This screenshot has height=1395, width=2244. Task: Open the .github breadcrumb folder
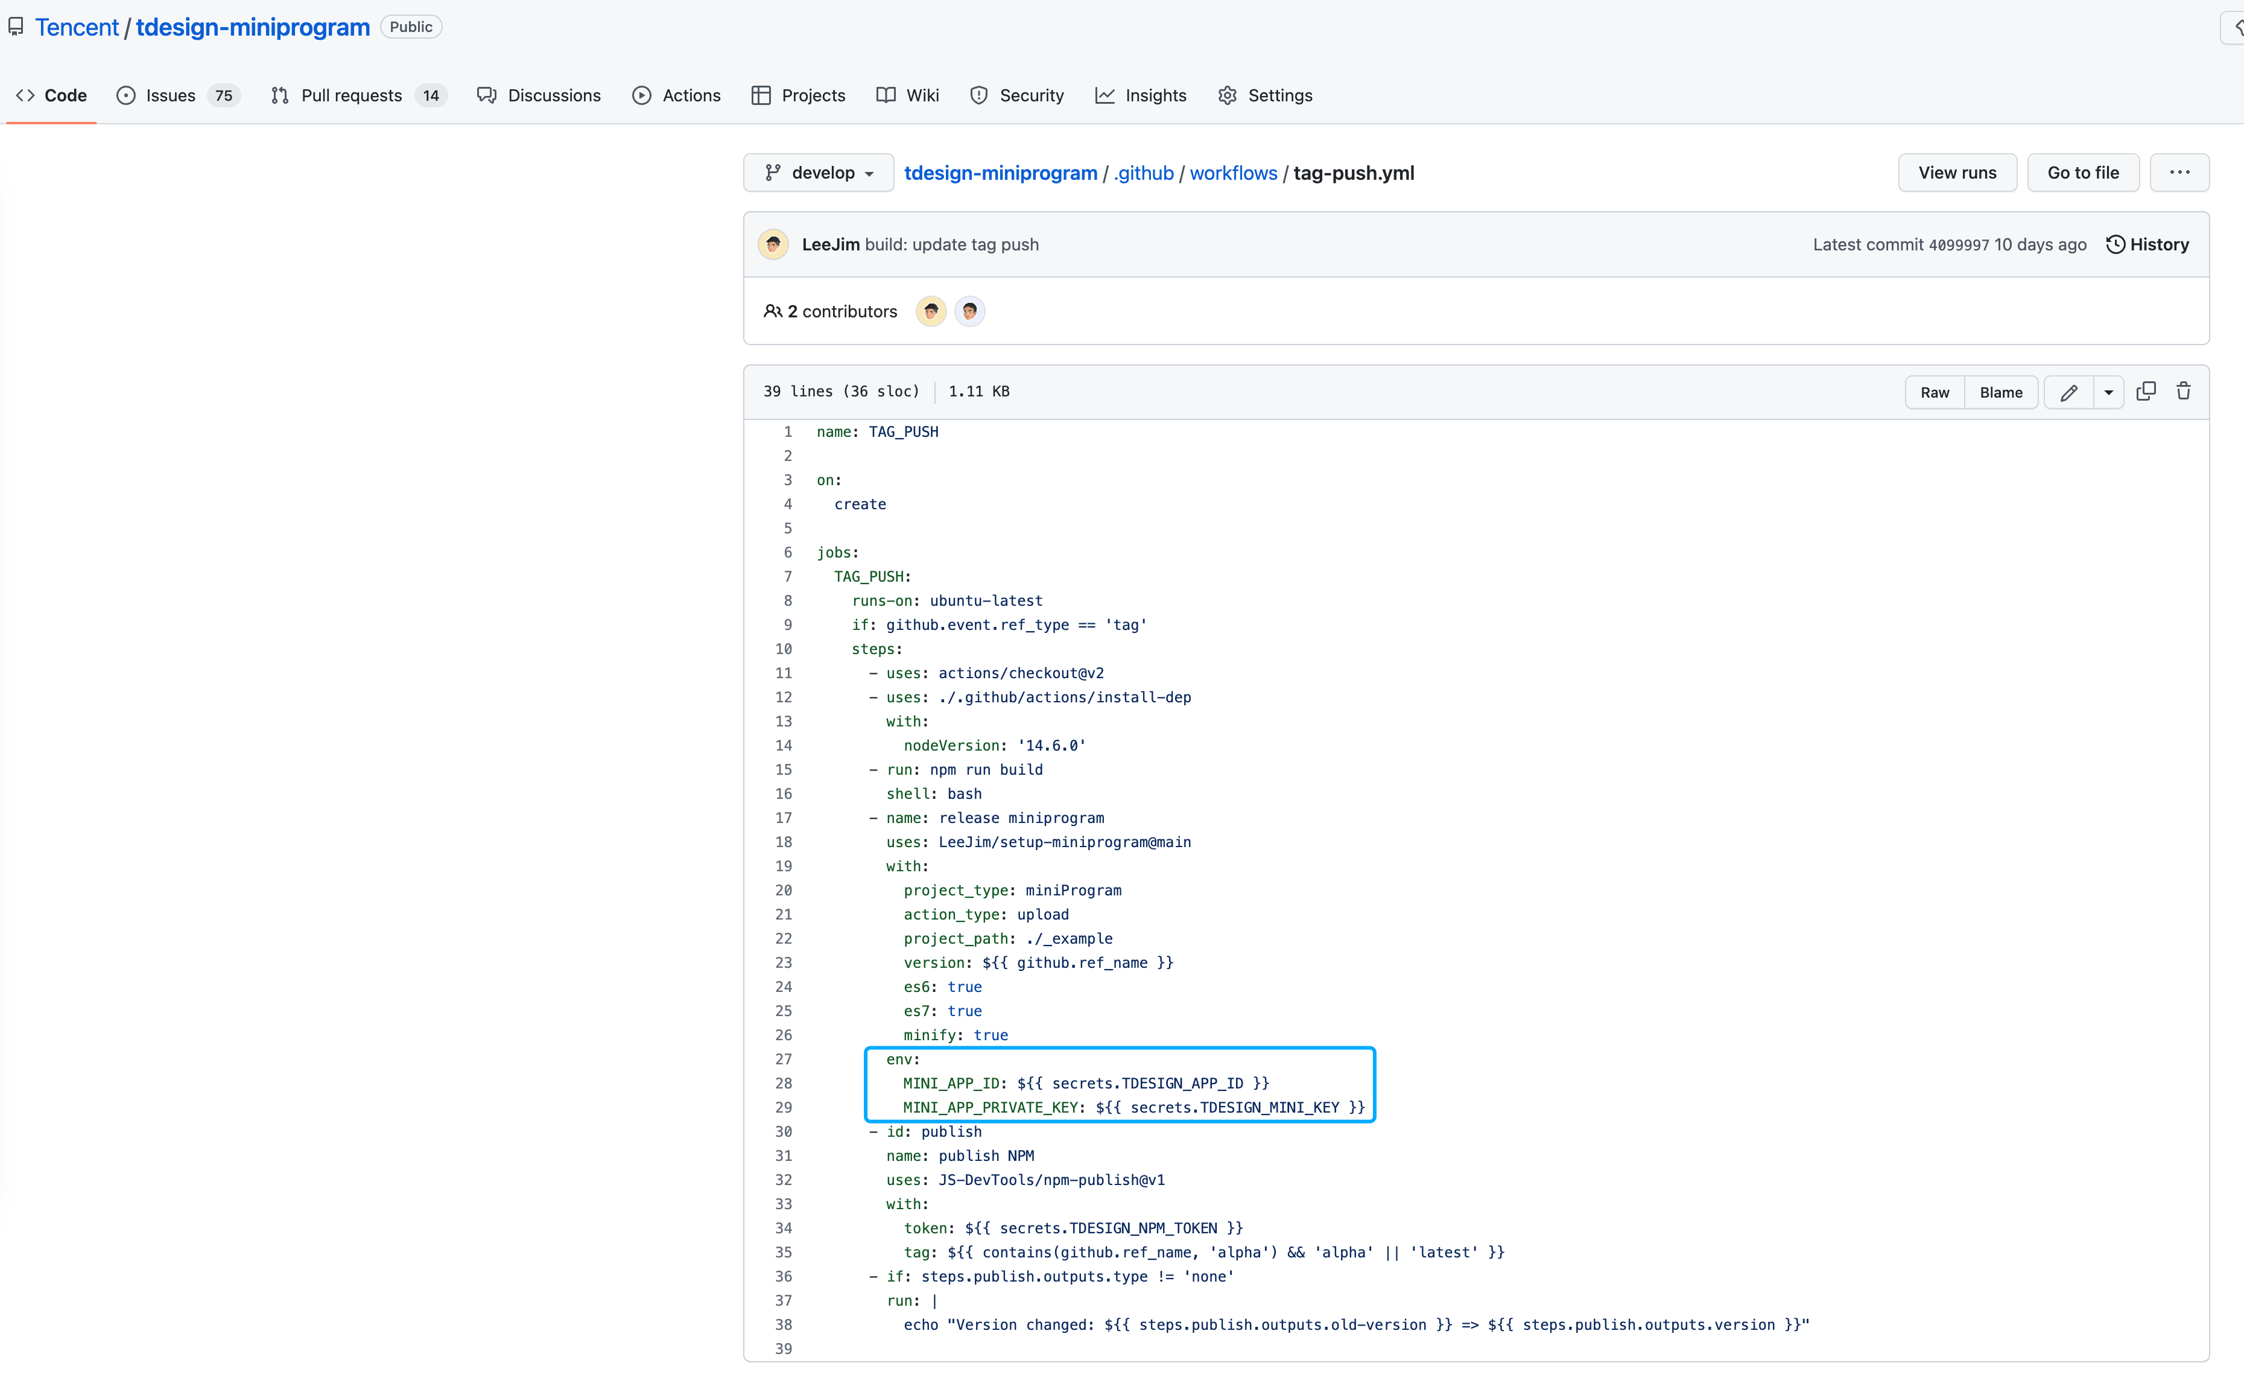point(1143,173)
